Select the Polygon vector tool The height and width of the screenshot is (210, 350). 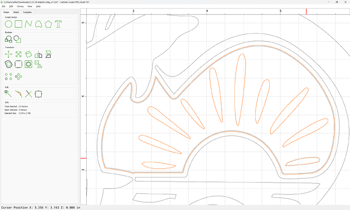(48, 24)
